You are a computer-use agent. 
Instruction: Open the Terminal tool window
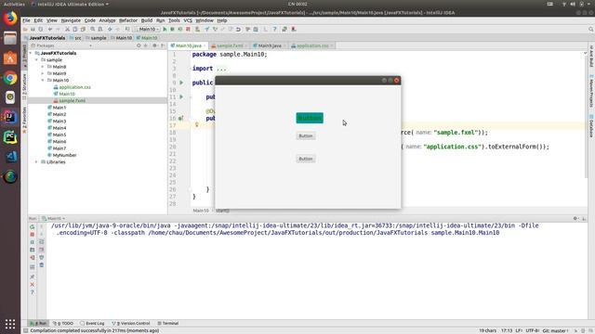[x=167, y=324]
